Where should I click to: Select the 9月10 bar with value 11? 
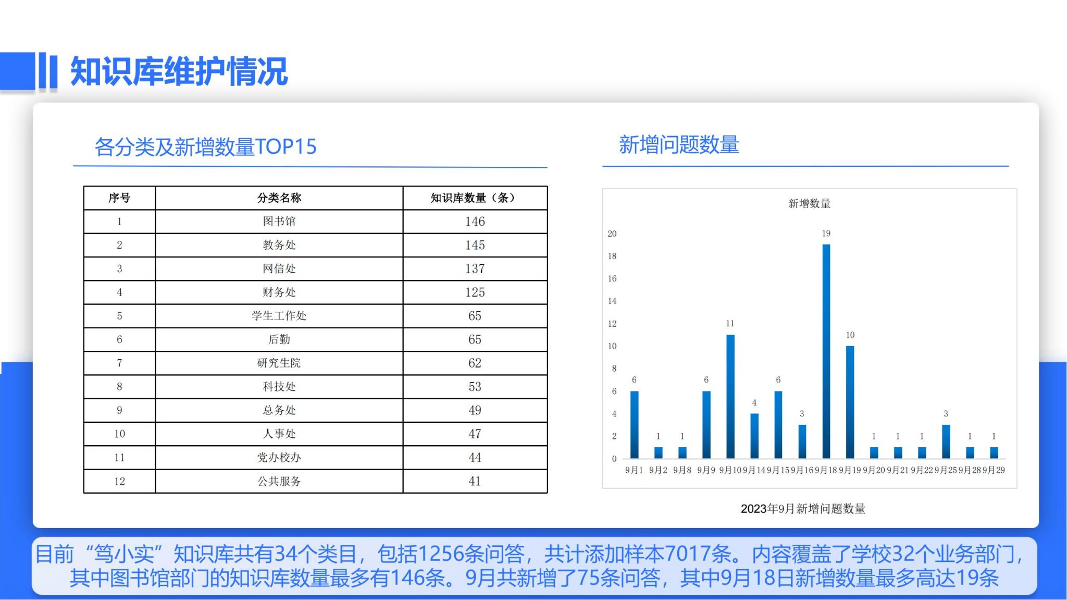[730, 397]
